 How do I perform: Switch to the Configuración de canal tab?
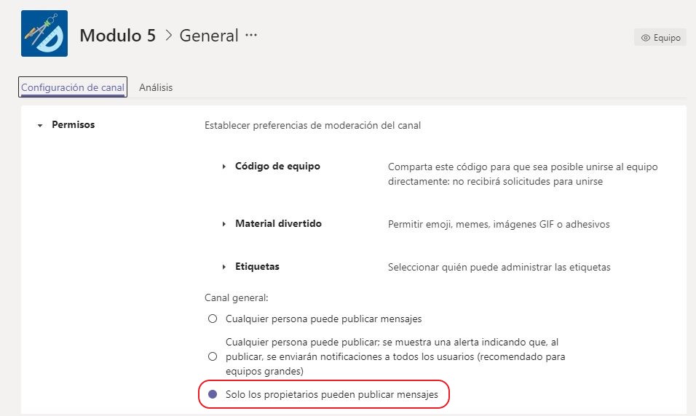(73, 87)
